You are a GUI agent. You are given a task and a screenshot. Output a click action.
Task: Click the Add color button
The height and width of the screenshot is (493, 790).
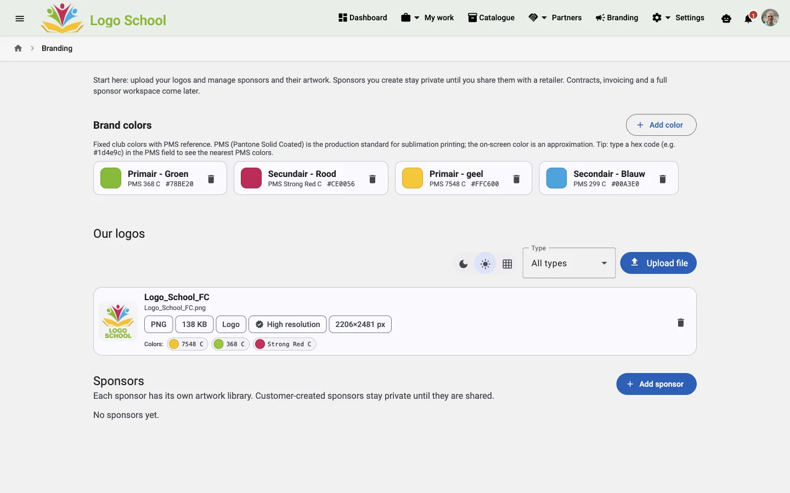point(661,125)
